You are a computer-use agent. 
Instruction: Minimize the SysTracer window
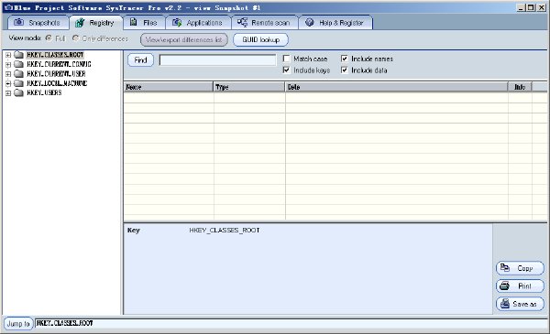tap(522, 7)
